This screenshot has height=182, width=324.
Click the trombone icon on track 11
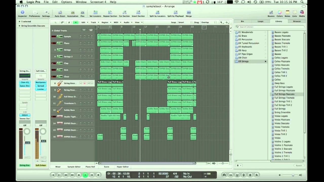[x=60, y=103]
